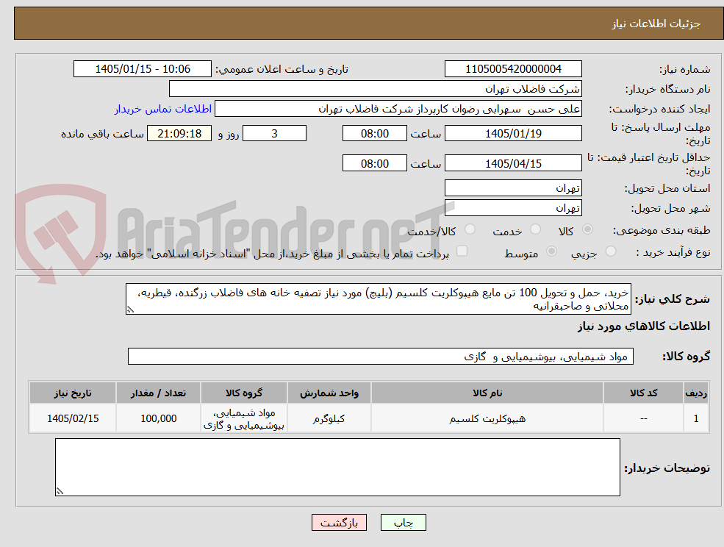
Task: Select the کالا radio button
Action: point(587,229)
